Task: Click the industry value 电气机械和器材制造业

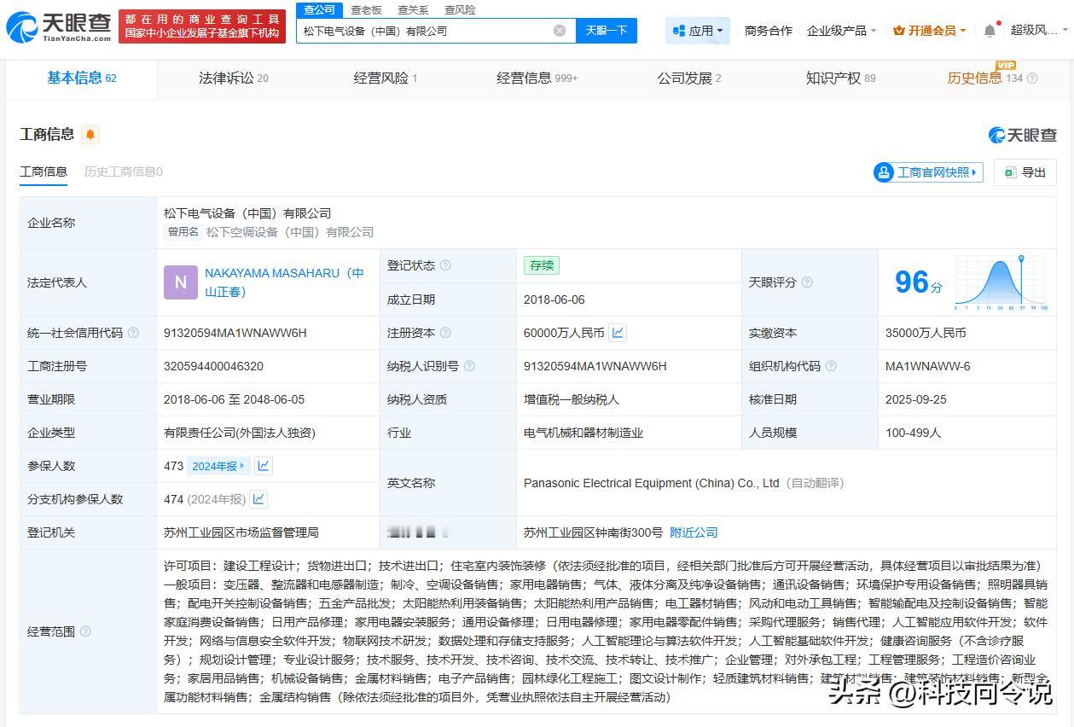Action: 583,433
